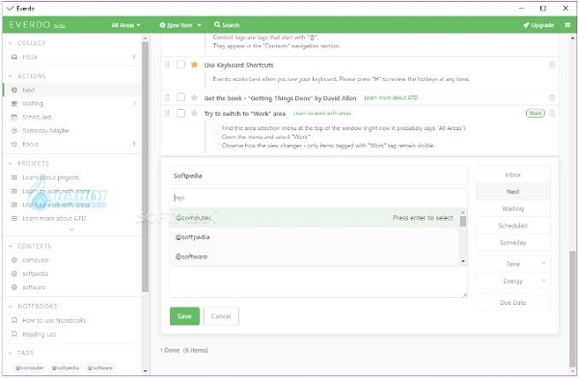
Task: Open Learn to work with areas link
Action: 322,114
